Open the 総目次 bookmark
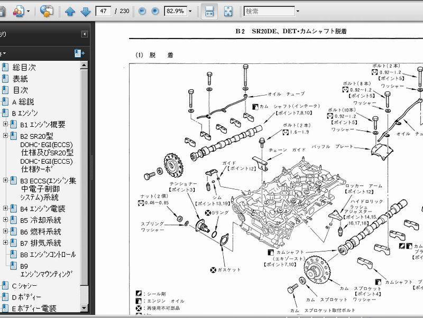423x318 pixels. click(x=24, y=68)
